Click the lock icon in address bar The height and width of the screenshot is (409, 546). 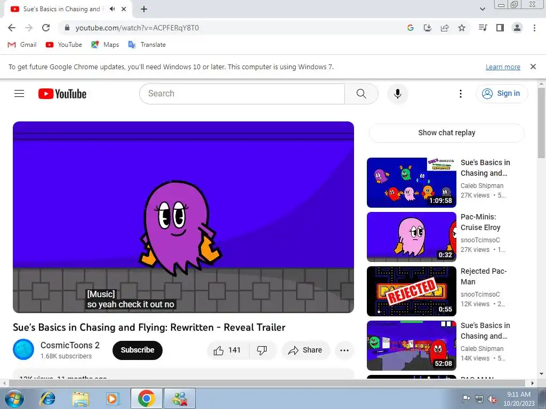(x=67, y=28)
